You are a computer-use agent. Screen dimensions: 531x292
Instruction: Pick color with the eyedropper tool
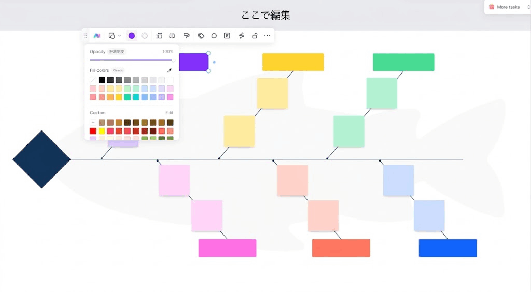pos(170,70)
